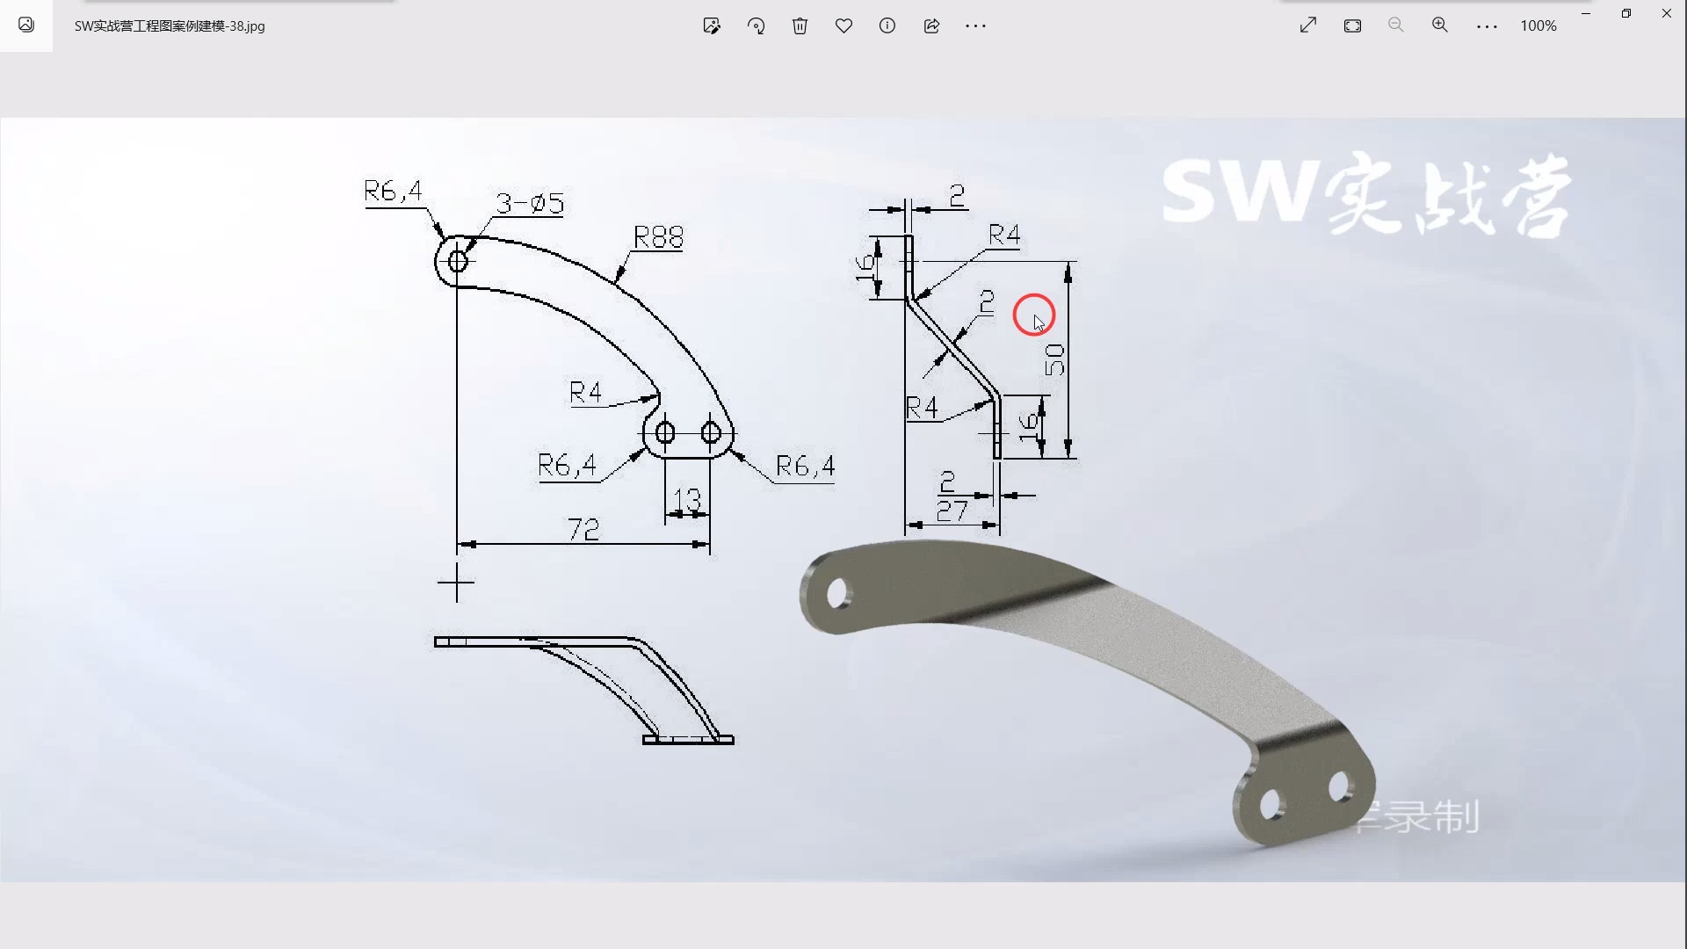
Task: Open the See more menu after Share
Action: 975,26
